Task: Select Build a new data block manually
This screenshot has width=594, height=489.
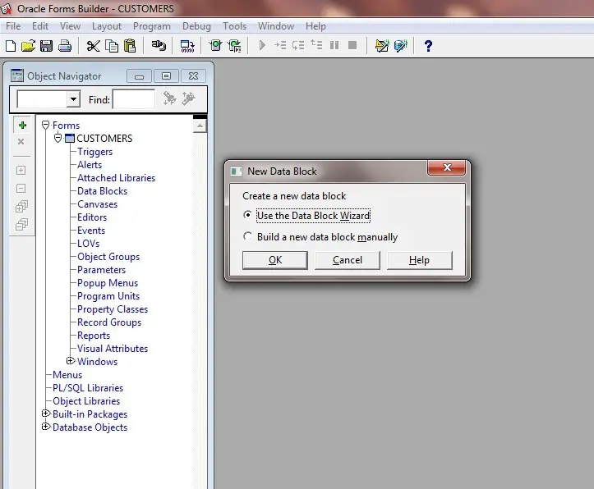Action: tap(320, 237)
